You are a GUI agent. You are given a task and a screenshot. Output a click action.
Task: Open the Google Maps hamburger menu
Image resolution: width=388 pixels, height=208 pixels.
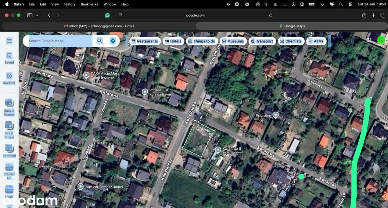[x=9, y=41]
